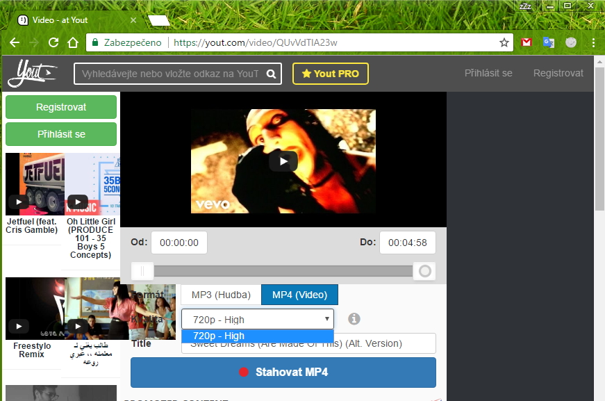Play the Jetfuel video thumbnail
The width and height of the screenshot is (605, 401).
coord(19,202)
